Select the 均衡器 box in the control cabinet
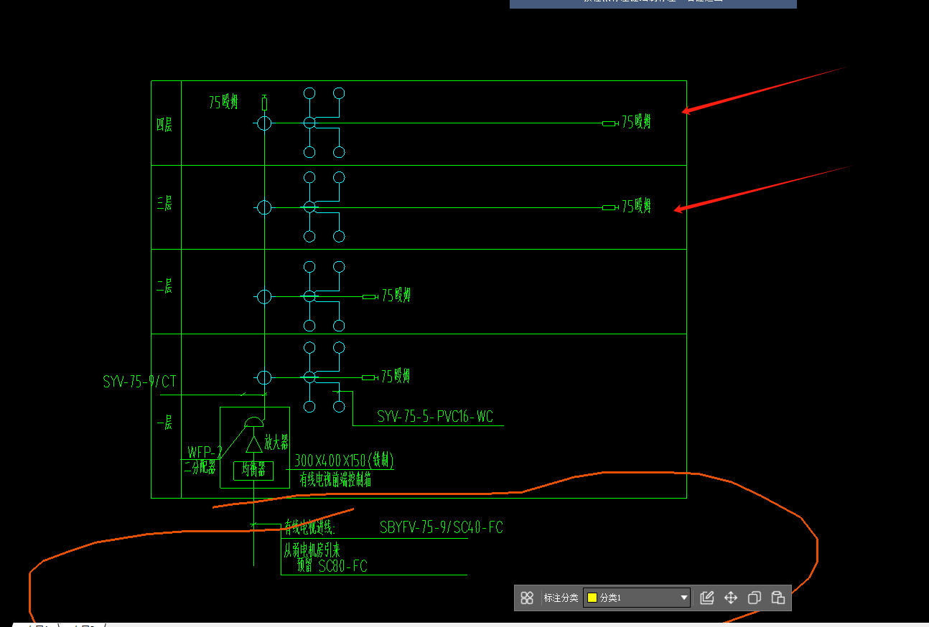Image resolution: width=929 pixels, height=627 pixels. [253, 471]
